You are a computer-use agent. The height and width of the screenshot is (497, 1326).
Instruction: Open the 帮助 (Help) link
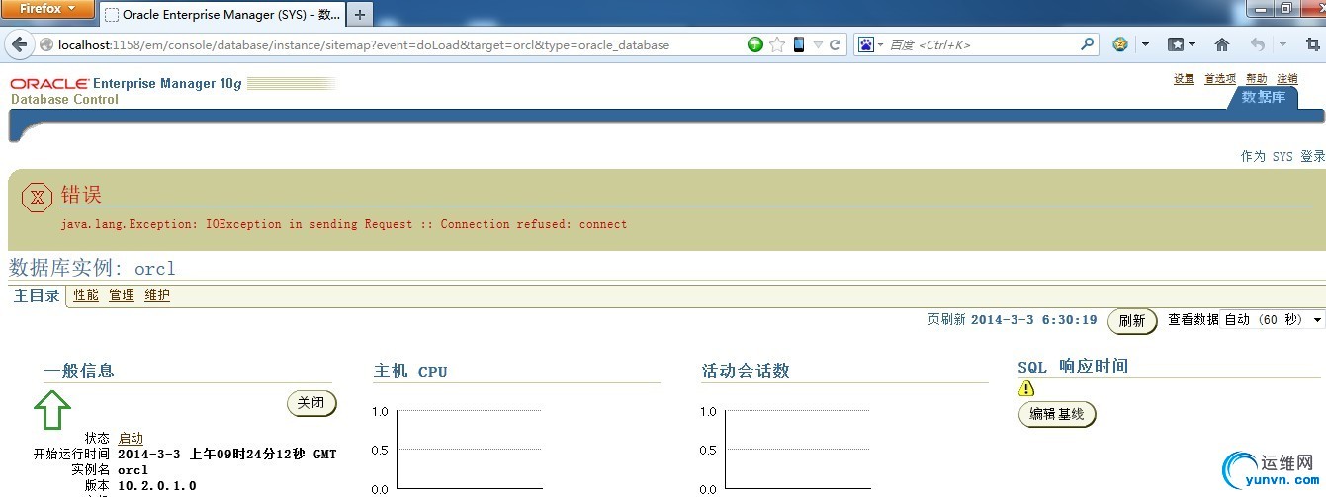[1256, 79]
